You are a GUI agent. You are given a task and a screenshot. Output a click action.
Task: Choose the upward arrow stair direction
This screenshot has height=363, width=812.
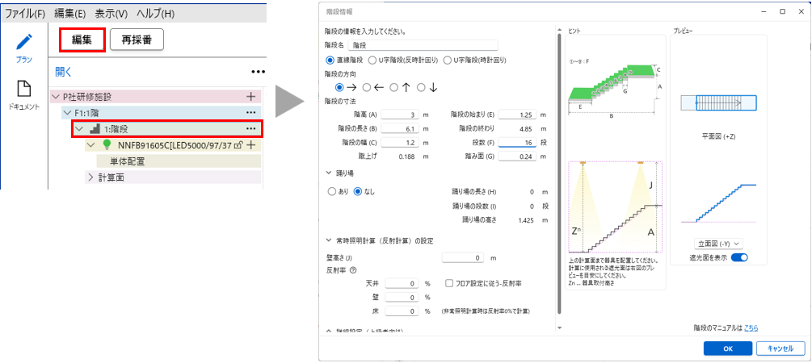pos(393,87)
